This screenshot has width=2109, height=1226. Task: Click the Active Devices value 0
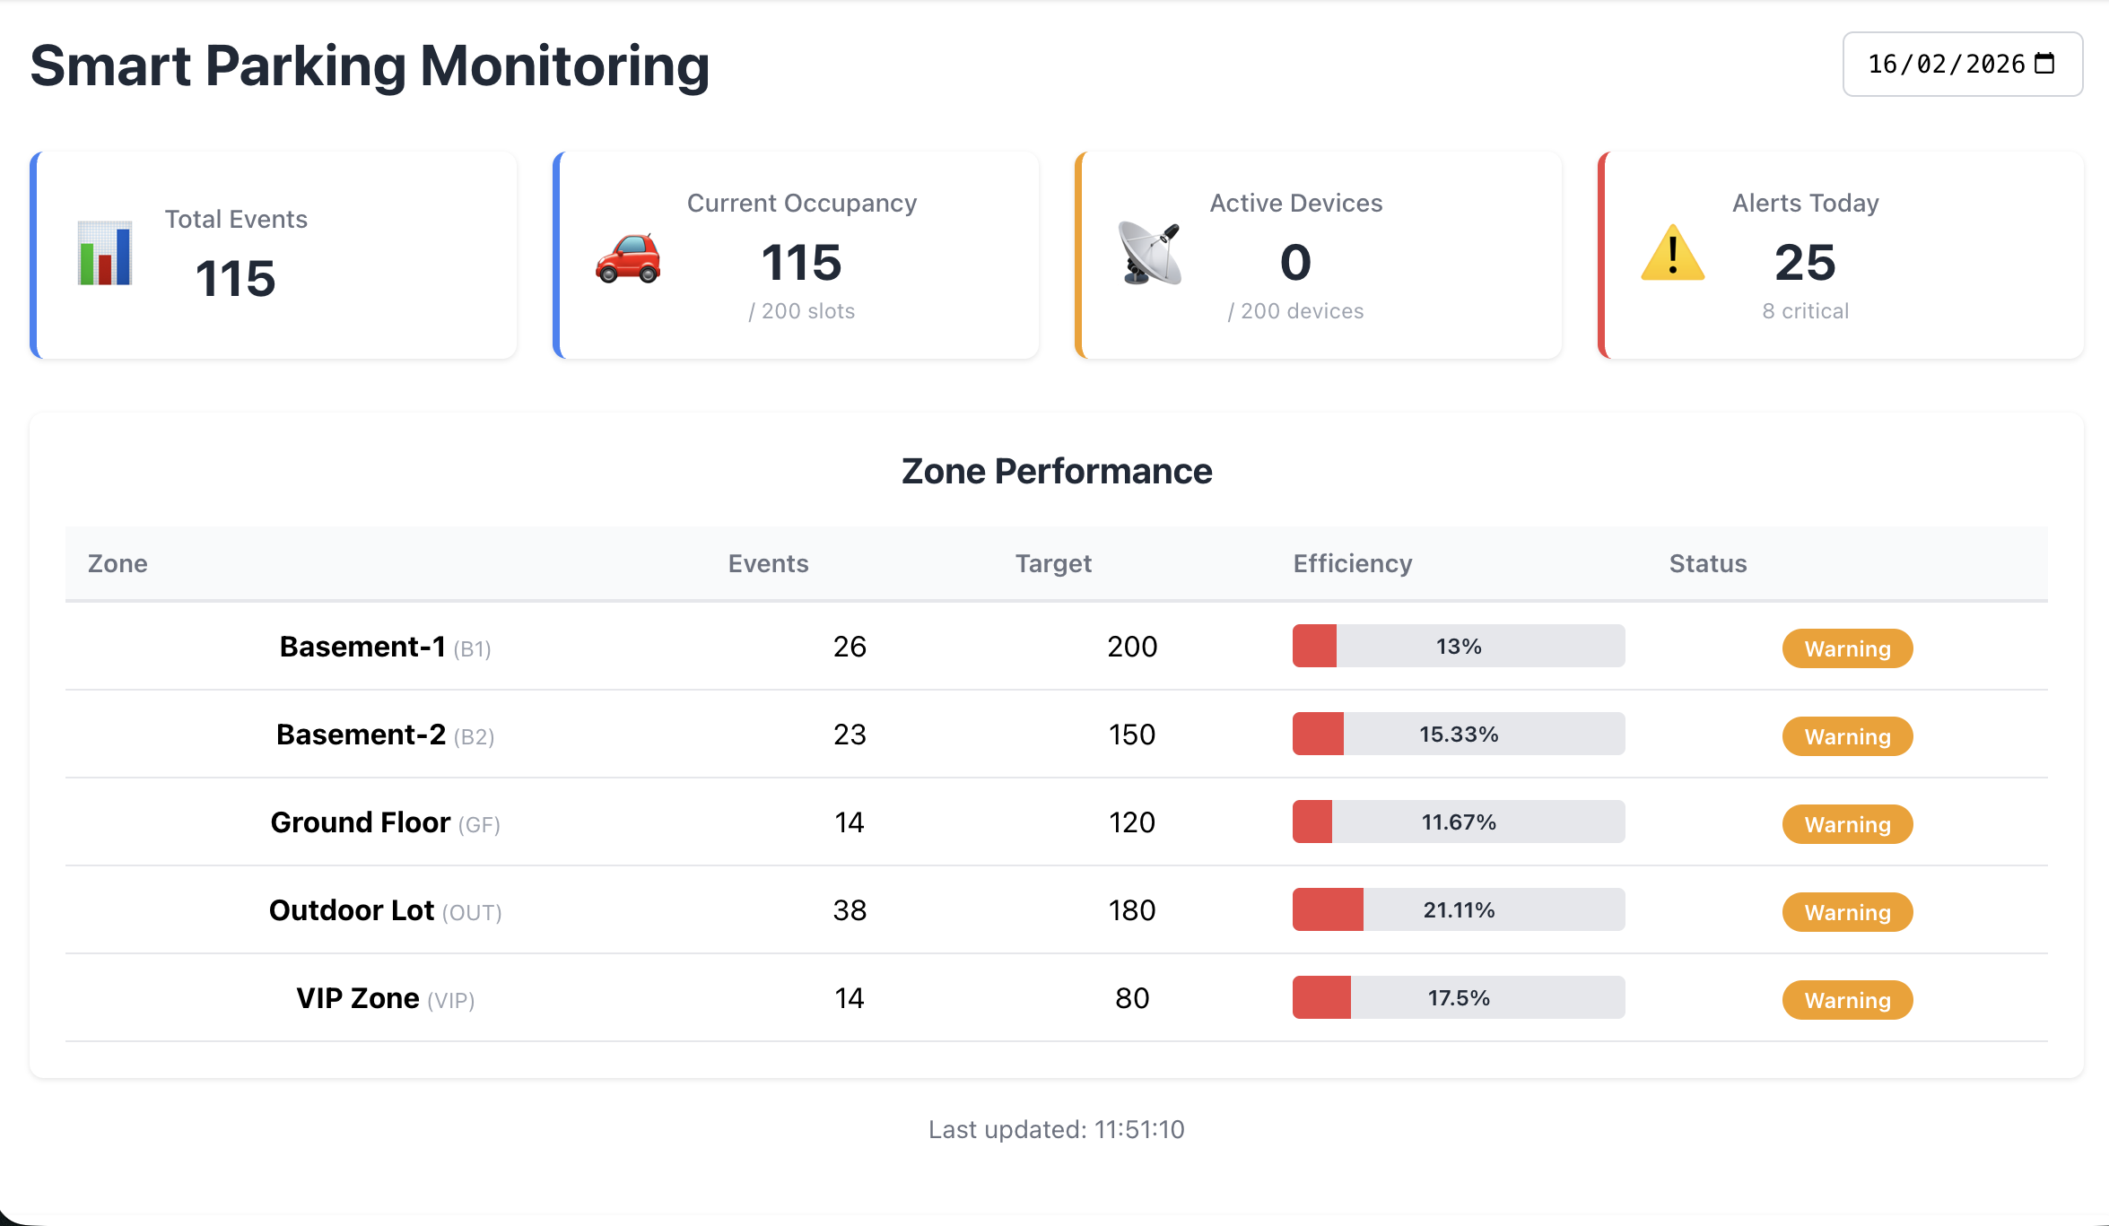(x=1295, y=262)
